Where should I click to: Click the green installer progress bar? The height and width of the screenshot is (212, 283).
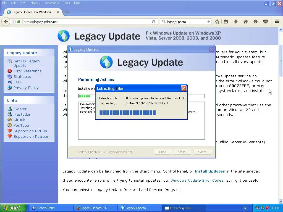pyautogui.click(x=141, y=96)
